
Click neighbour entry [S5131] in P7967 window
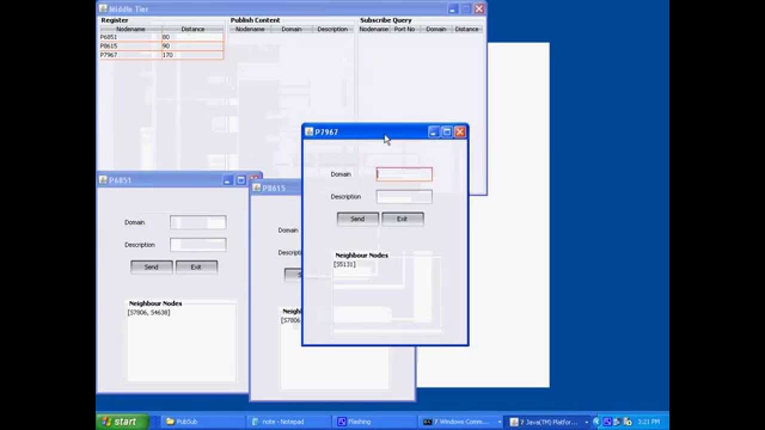[345, 265]
